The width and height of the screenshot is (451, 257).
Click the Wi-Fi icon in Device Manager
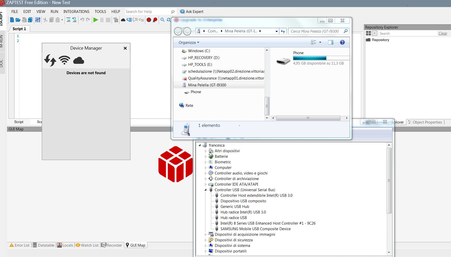pos(64,60)
